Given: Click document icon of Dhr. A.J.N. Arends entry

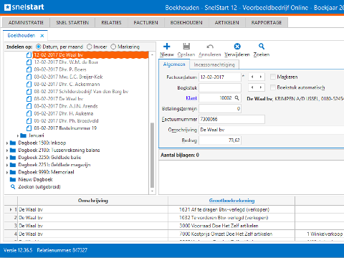Looking at the screenshot, I should click(29, 106).
